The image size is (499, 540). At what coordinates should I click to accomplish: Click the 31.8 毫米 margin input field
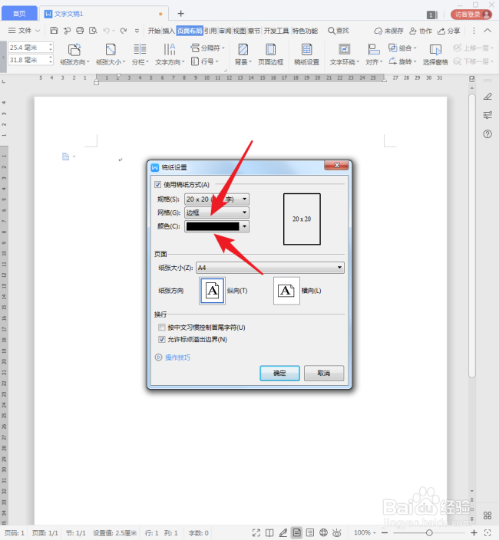[31, 60]
